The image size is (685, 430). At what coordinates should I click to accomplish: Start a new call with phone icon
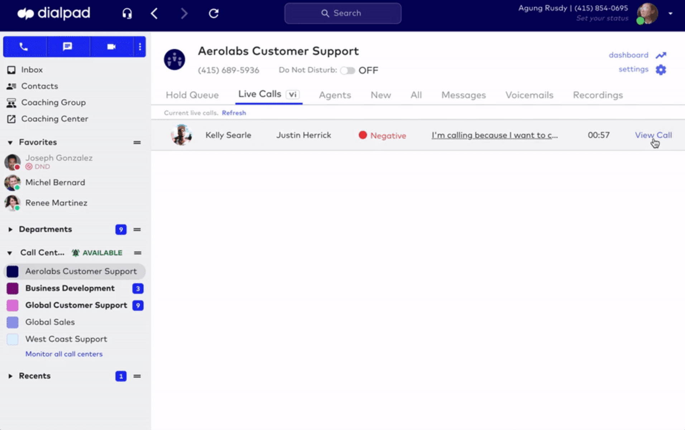tap(24, 47)
